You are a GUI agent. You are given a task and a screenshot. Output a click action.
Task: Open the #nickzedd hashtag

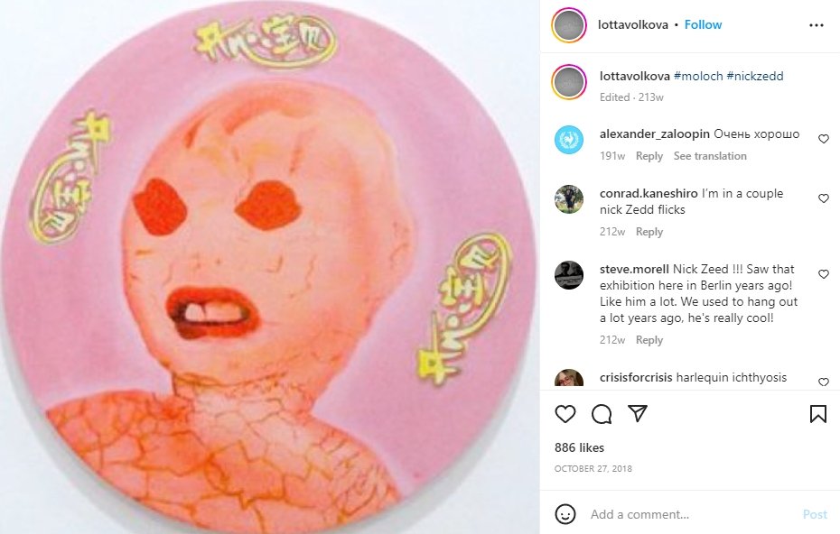point(755,76)
